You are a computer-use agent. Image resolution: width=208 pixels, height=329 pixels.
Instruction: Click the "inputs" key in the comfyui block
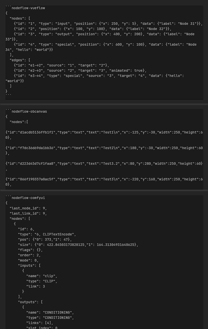pyautogui.click(x=28, y=265)
